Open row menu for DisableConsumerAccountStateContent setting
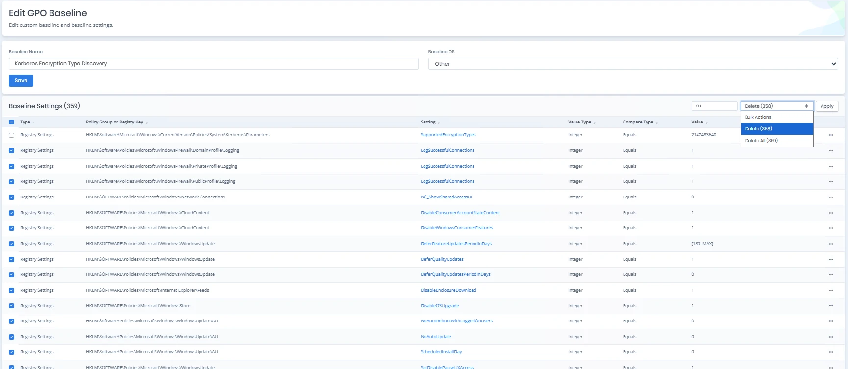 [831, 213]
